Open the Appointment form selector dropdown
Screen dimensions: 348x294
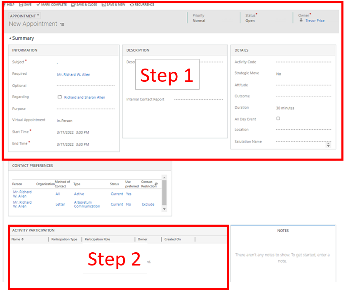click(x=25, y=16)
